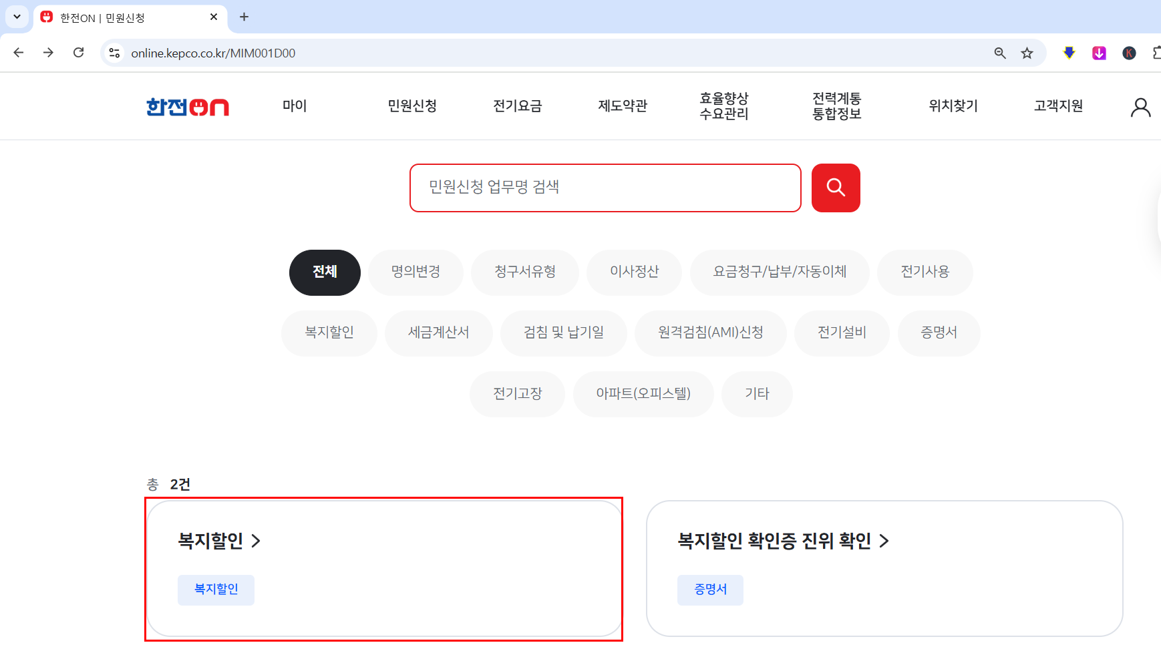Open the 복지할인 확인증 진위 확인 link
Screen dimensions: 1161x665
click(x=775, y=541)
